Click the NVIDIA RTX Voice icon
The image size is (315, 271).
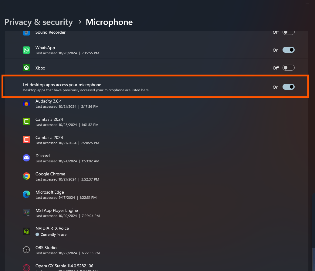[x=26, y=231]
